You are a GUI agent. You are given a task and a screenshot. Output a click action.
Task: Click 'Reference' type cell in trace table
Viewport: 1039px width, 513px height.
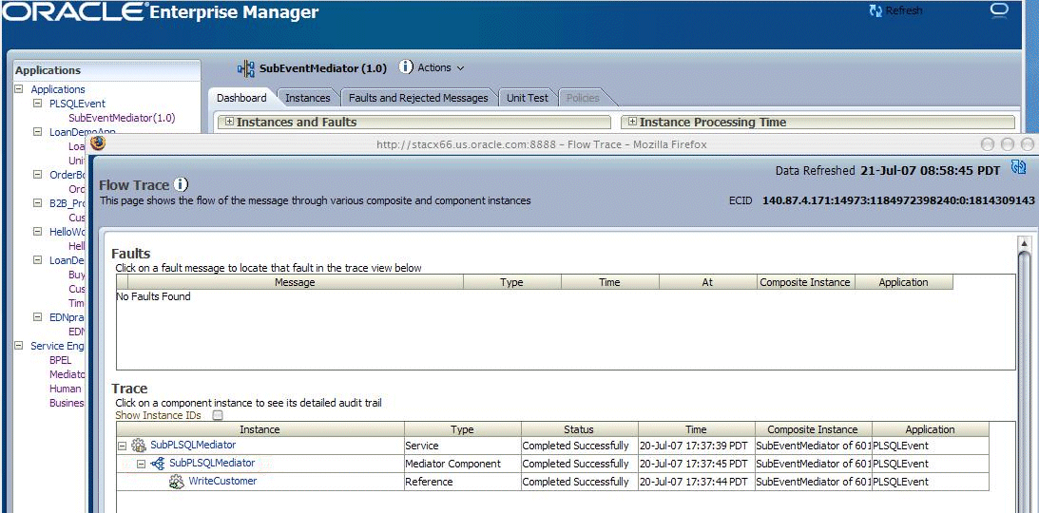[430, 482]
